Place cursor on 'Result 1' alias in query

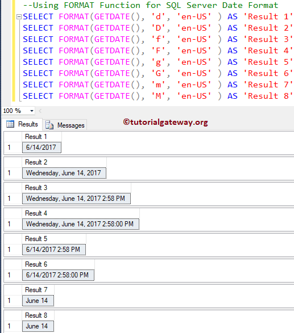coord(268,16)
